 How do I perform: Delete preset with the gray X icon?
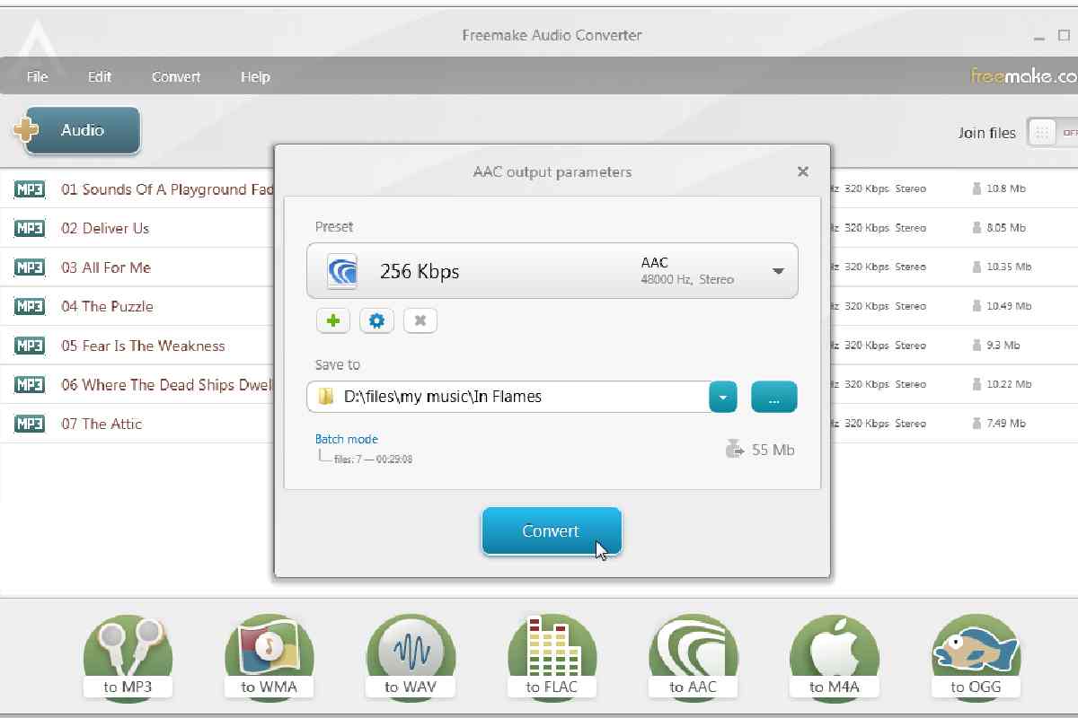coord(420,320)
